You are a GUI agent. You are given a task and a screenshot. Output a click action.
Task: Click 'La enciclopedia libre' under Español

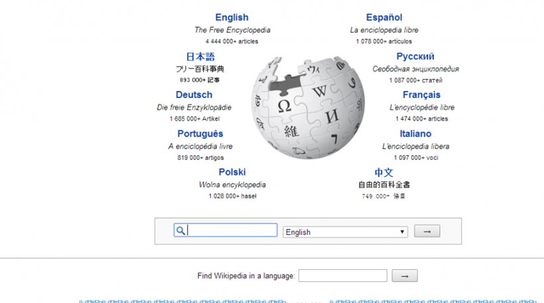click(384, 30)
